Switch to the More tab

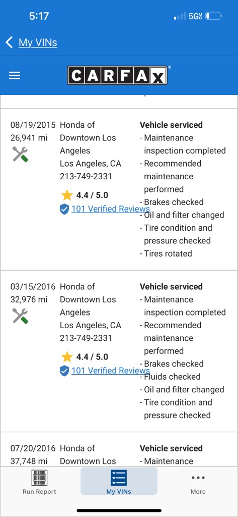(x=198, y=482)
